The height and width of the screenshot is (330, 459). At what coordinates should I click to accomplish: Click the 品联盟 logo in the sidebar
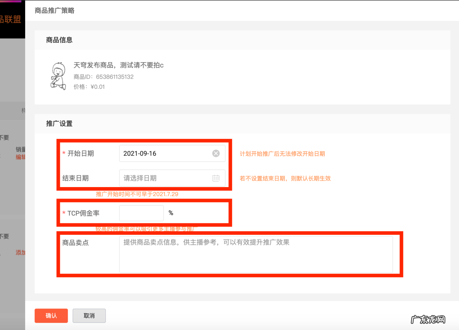[x=11, y=19]
